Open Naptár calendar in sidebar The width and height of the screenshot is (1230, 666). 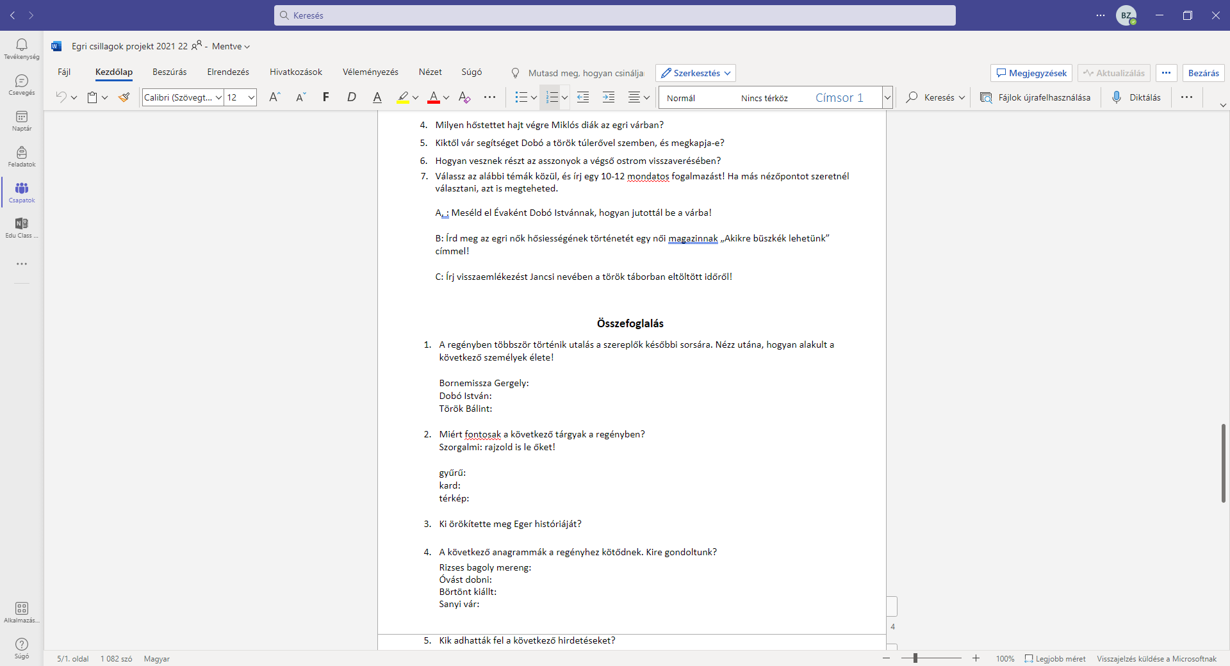[22, 120]
